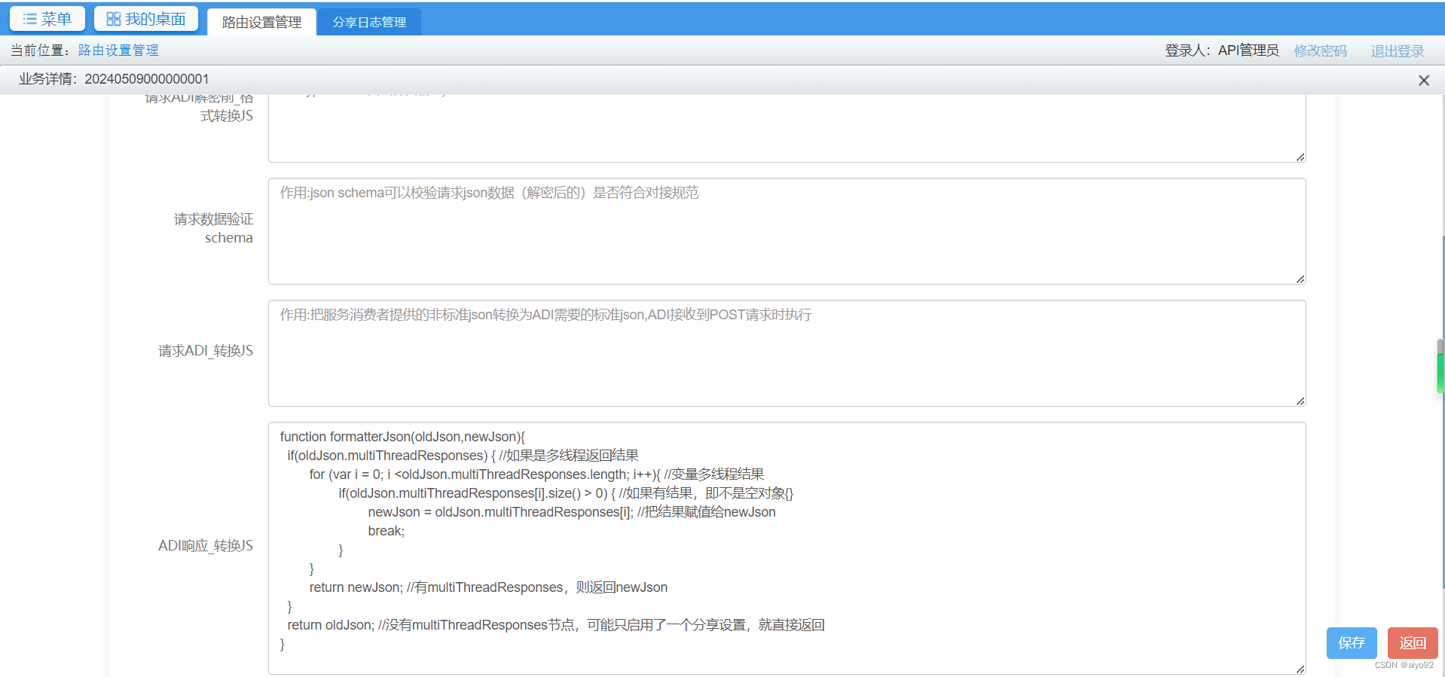This screenshot has height=677, width=1445.
Task: Click the ADI响应_转换JS label
Action: click(x=206, y=546)
